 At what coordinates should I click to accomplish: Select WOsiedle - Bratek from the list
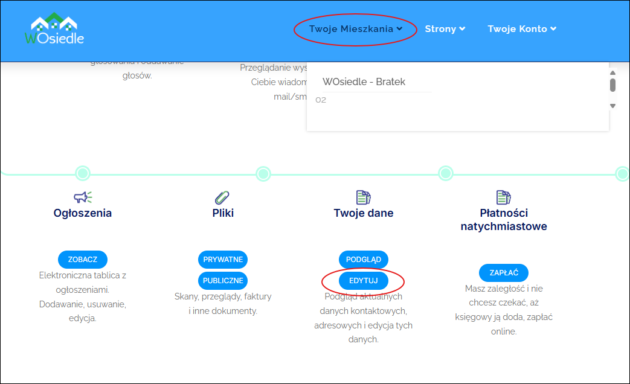tap(364, 82)
